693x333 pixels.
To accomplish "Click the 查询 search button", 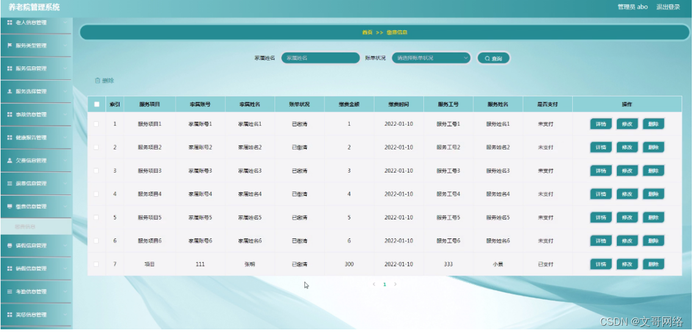I will click(x=494, y=58).
